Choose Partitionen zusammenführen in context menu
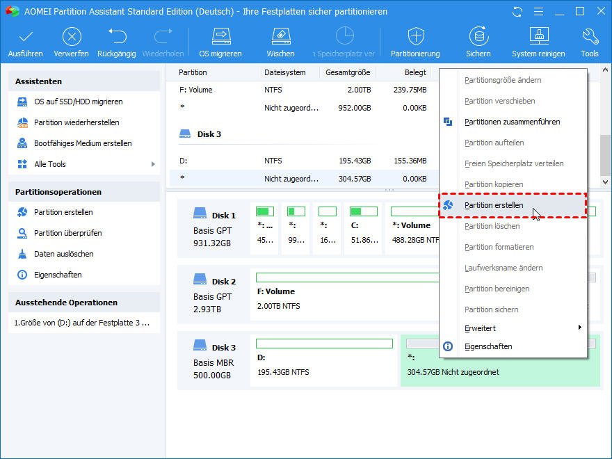The image size is (612, 459). coord(513,122)
